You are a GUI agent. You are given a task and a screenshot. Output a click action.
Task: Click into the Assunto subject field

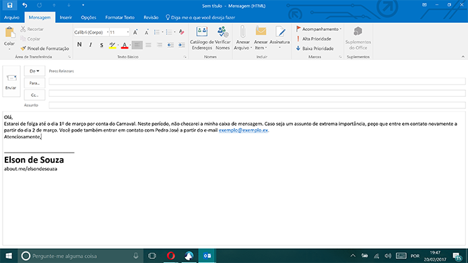click(x=257, y=105)
